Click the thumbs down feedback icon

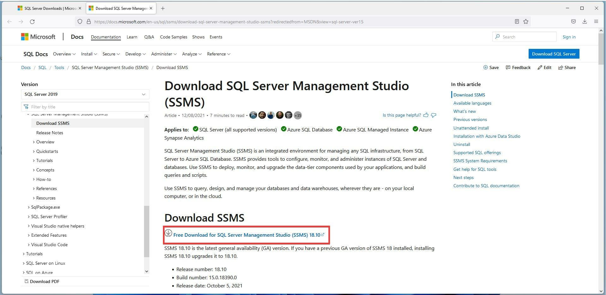(434, 115)
